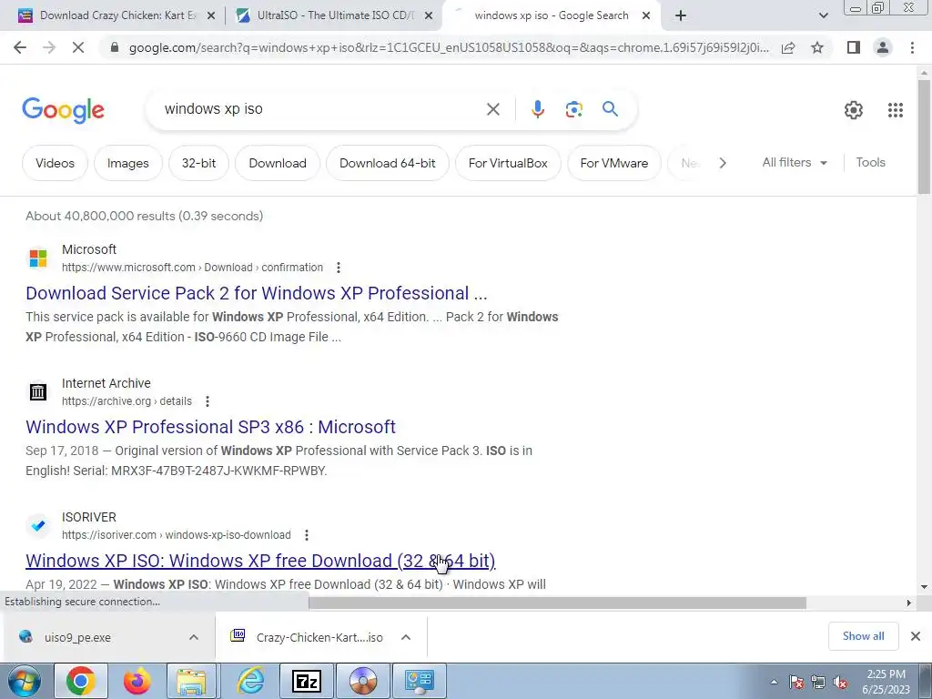Open Internet Explorer from taskbar
The width and height of the screenshot is (932, 699).
(x=249, y=681)
